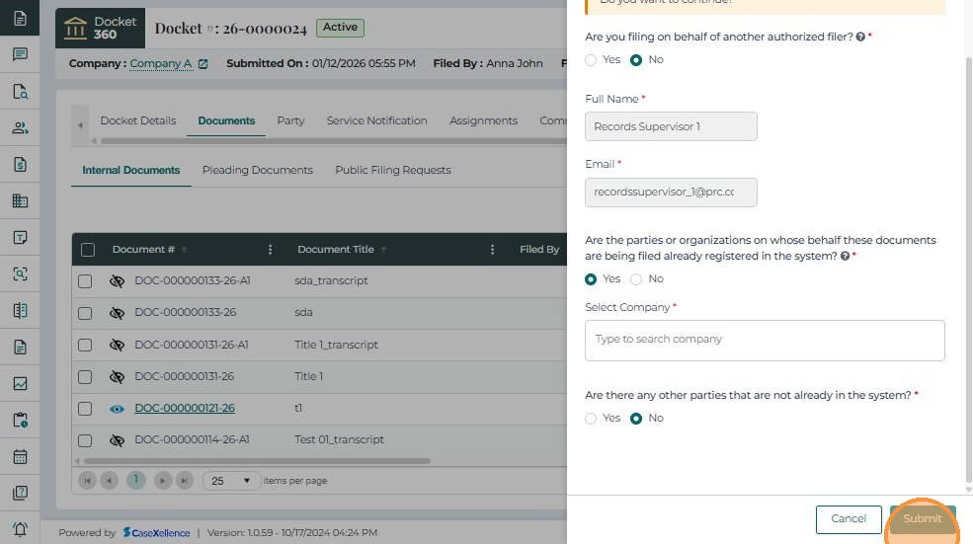Select Yes for filing on behalf

pyautogui.click(x=592, y=60)
